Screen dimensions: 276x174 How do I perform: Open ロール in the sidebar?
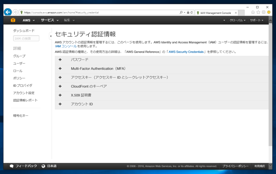[x=18, y=71]
